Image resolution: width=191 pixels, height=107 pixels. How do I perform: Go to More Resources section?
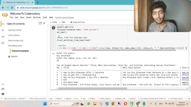[15, 46]
